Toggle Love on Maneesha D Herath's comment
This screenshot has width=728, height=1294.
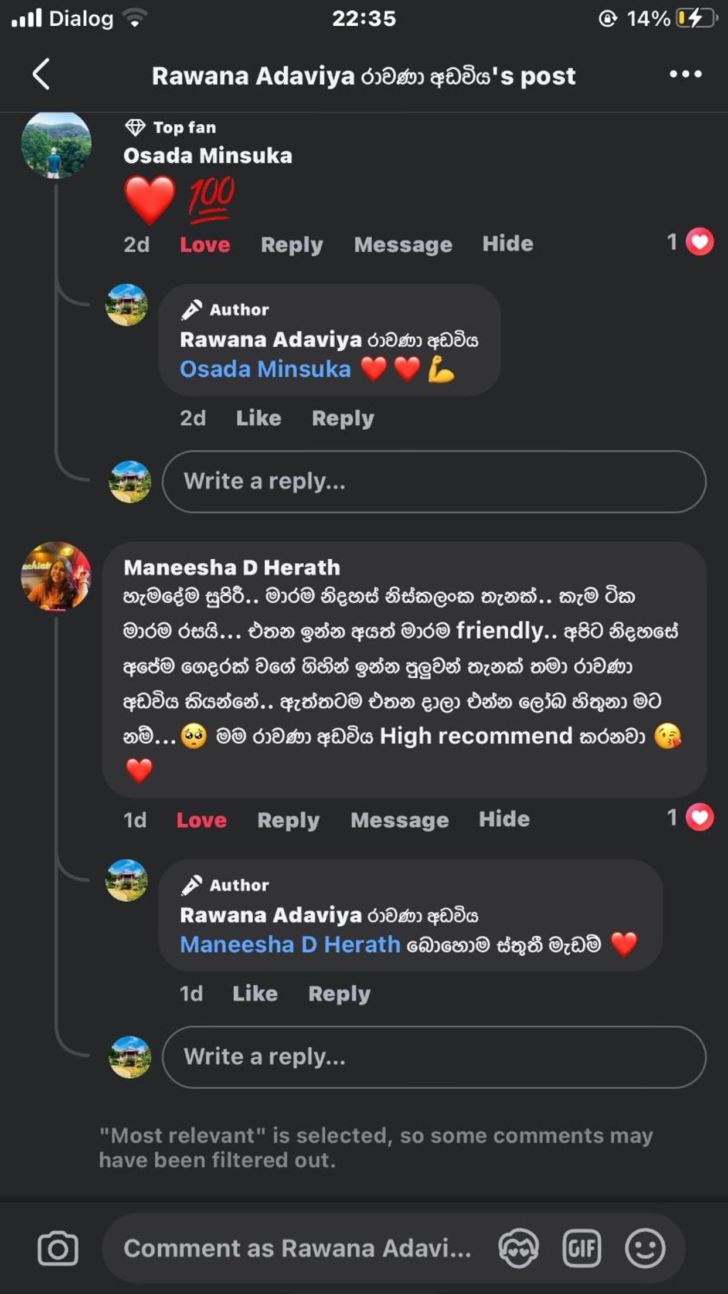click(201, 820)
